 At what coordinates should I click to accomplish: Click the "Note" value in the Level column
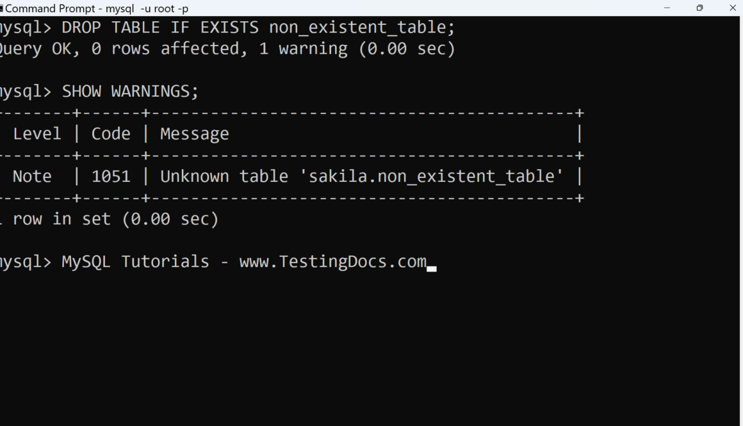coord(32,176)
